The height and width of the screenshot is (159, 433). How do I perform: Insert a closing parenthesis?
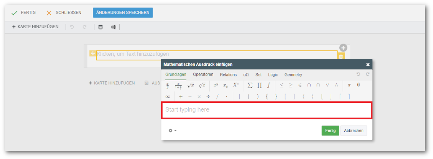(258, 97)
